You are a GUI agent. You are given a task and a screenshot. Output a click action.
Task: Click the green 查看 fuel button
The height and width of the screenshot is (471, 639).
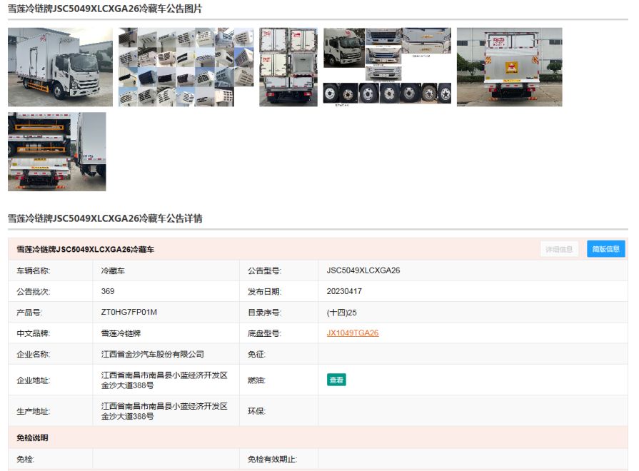pyautogui.click(x=336, y=380)
